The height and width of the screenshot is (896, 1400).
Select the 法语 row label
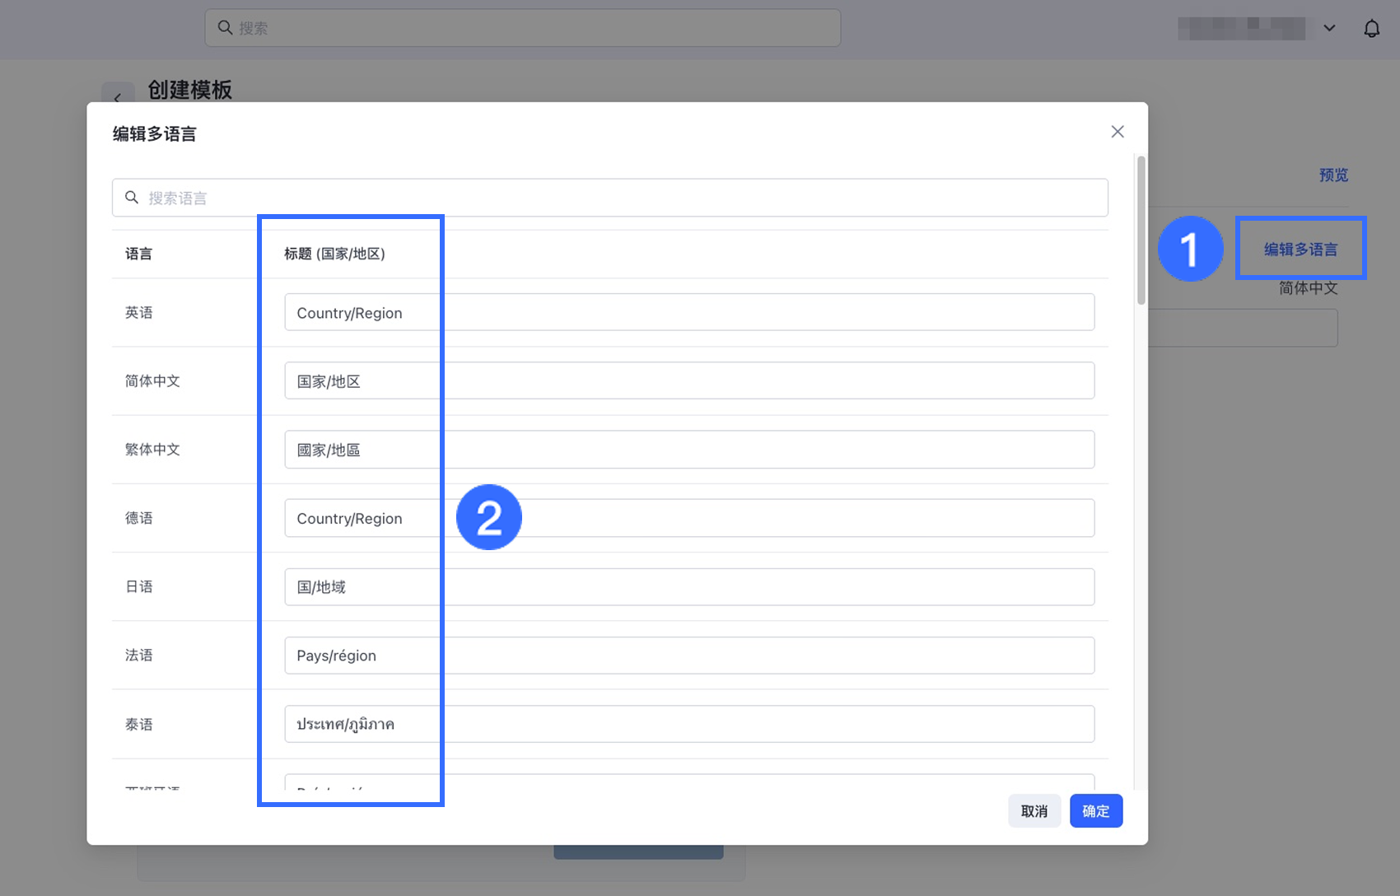(x=139, y=656)
